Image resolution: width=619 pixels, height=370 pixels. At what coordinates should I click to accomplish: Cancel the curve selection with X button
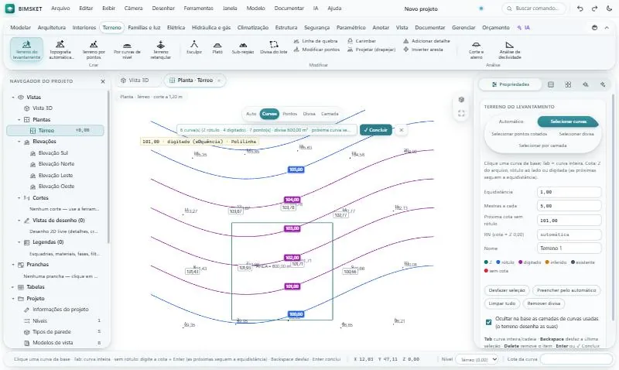[x=401, y=130]
